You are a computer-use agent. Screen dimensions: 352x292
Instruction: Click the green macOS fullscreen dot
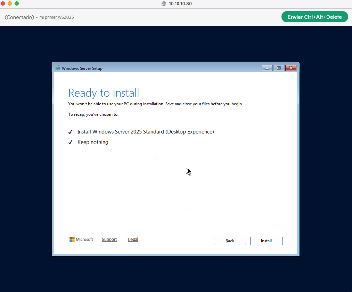(16, 3)
